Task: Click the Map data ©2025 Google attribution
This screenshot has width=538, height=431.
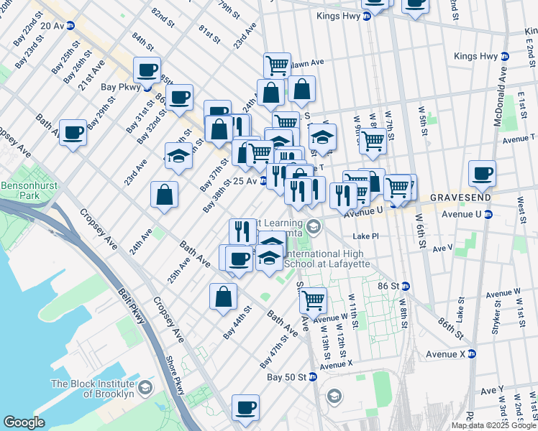Action: click(493, 425)
